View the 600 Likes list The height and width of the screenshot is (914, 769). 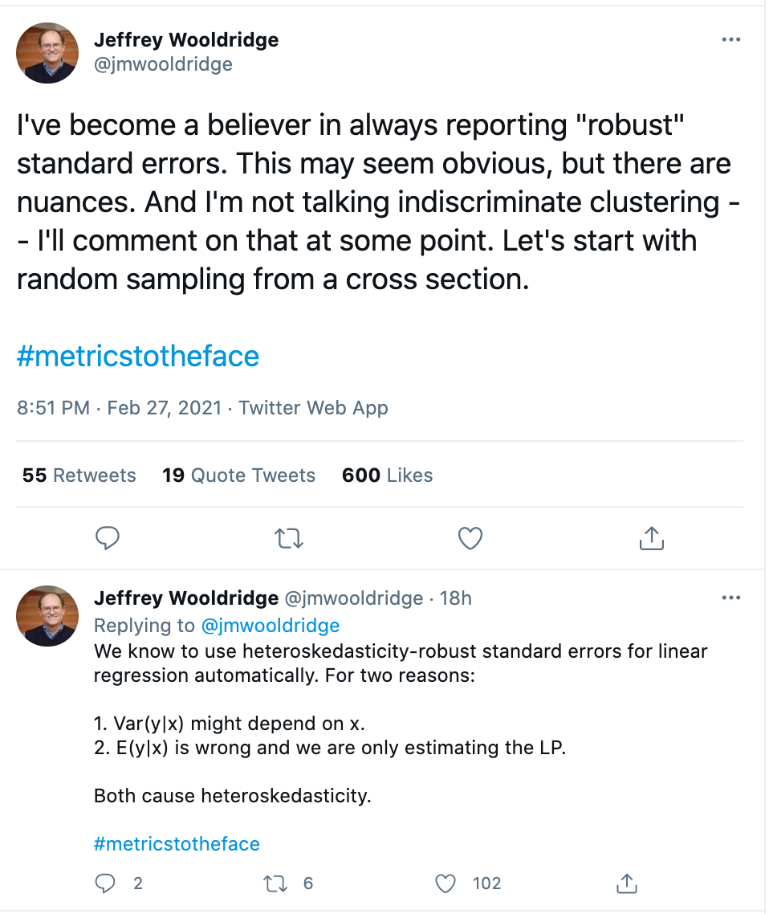[x=388, y=475]
